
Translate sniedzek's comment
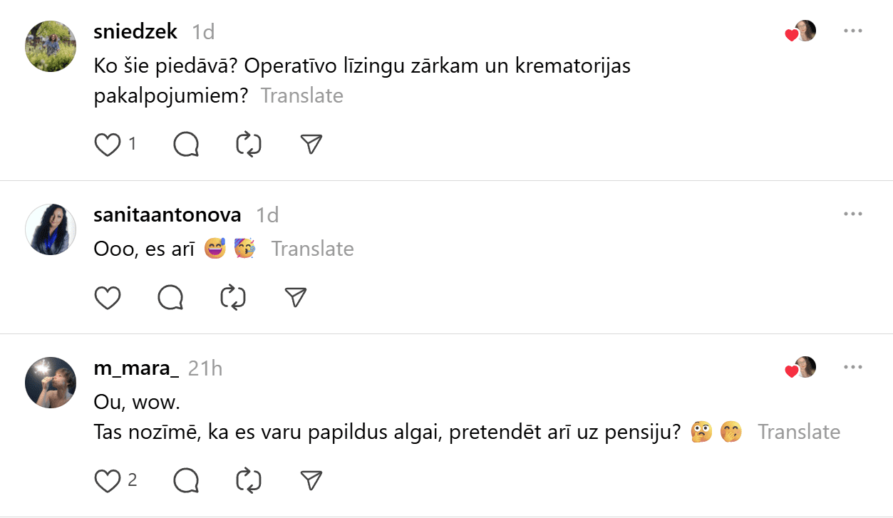301,96
